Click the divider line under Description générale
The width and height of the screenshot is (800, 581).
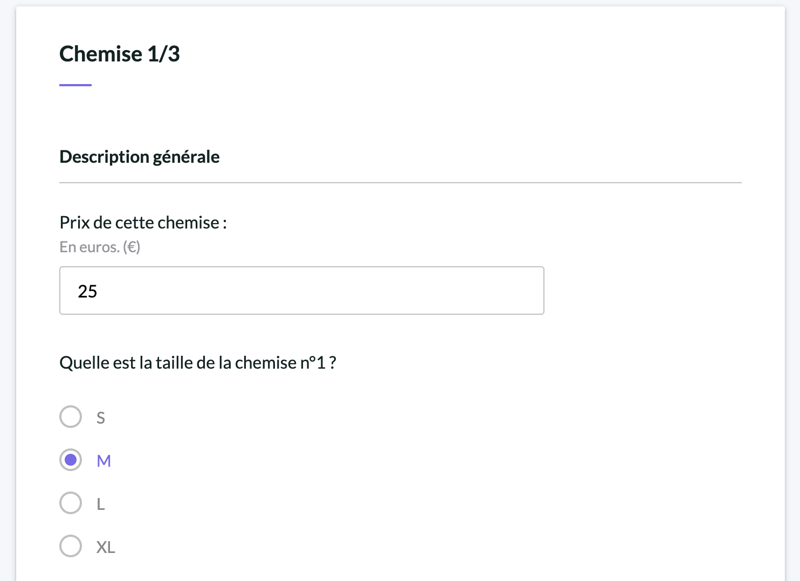click(x=401, y=183)
